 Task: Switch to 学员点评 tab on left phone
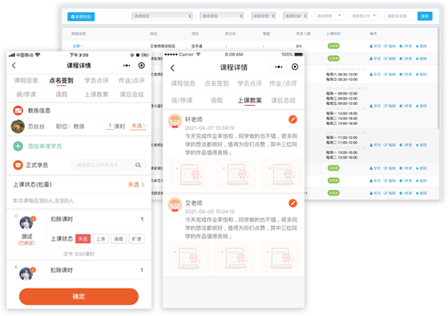point(96,81)
